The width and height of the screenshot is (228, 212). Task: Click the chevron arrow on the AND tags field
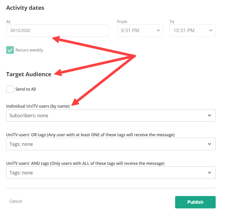210,173
